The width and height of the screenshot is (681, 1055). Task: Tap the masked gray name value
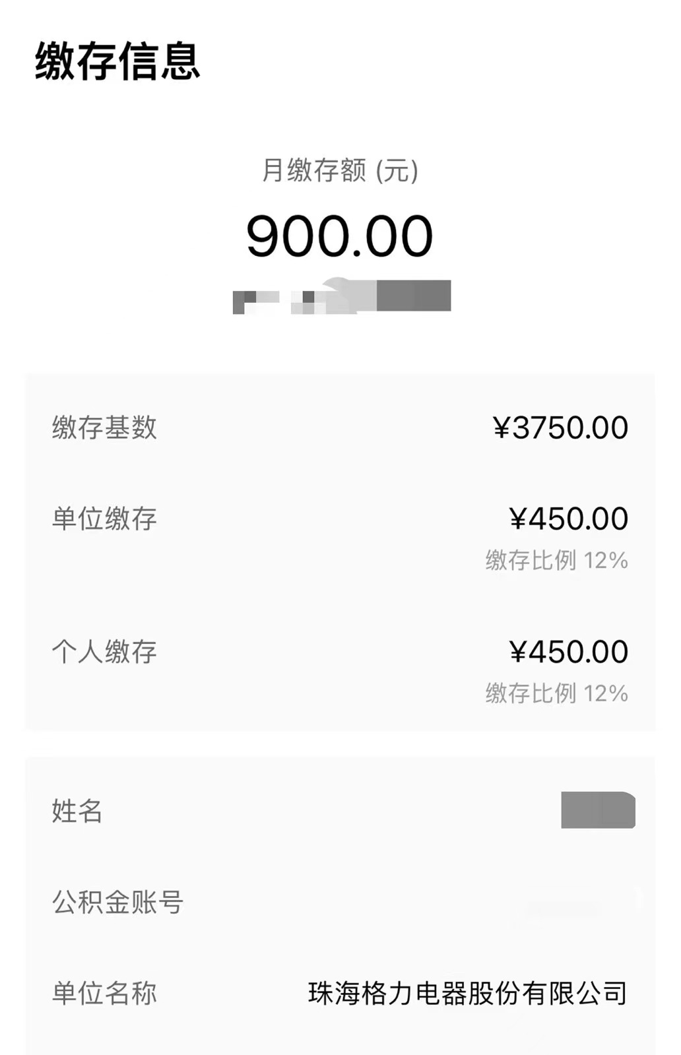click(597, 810)
